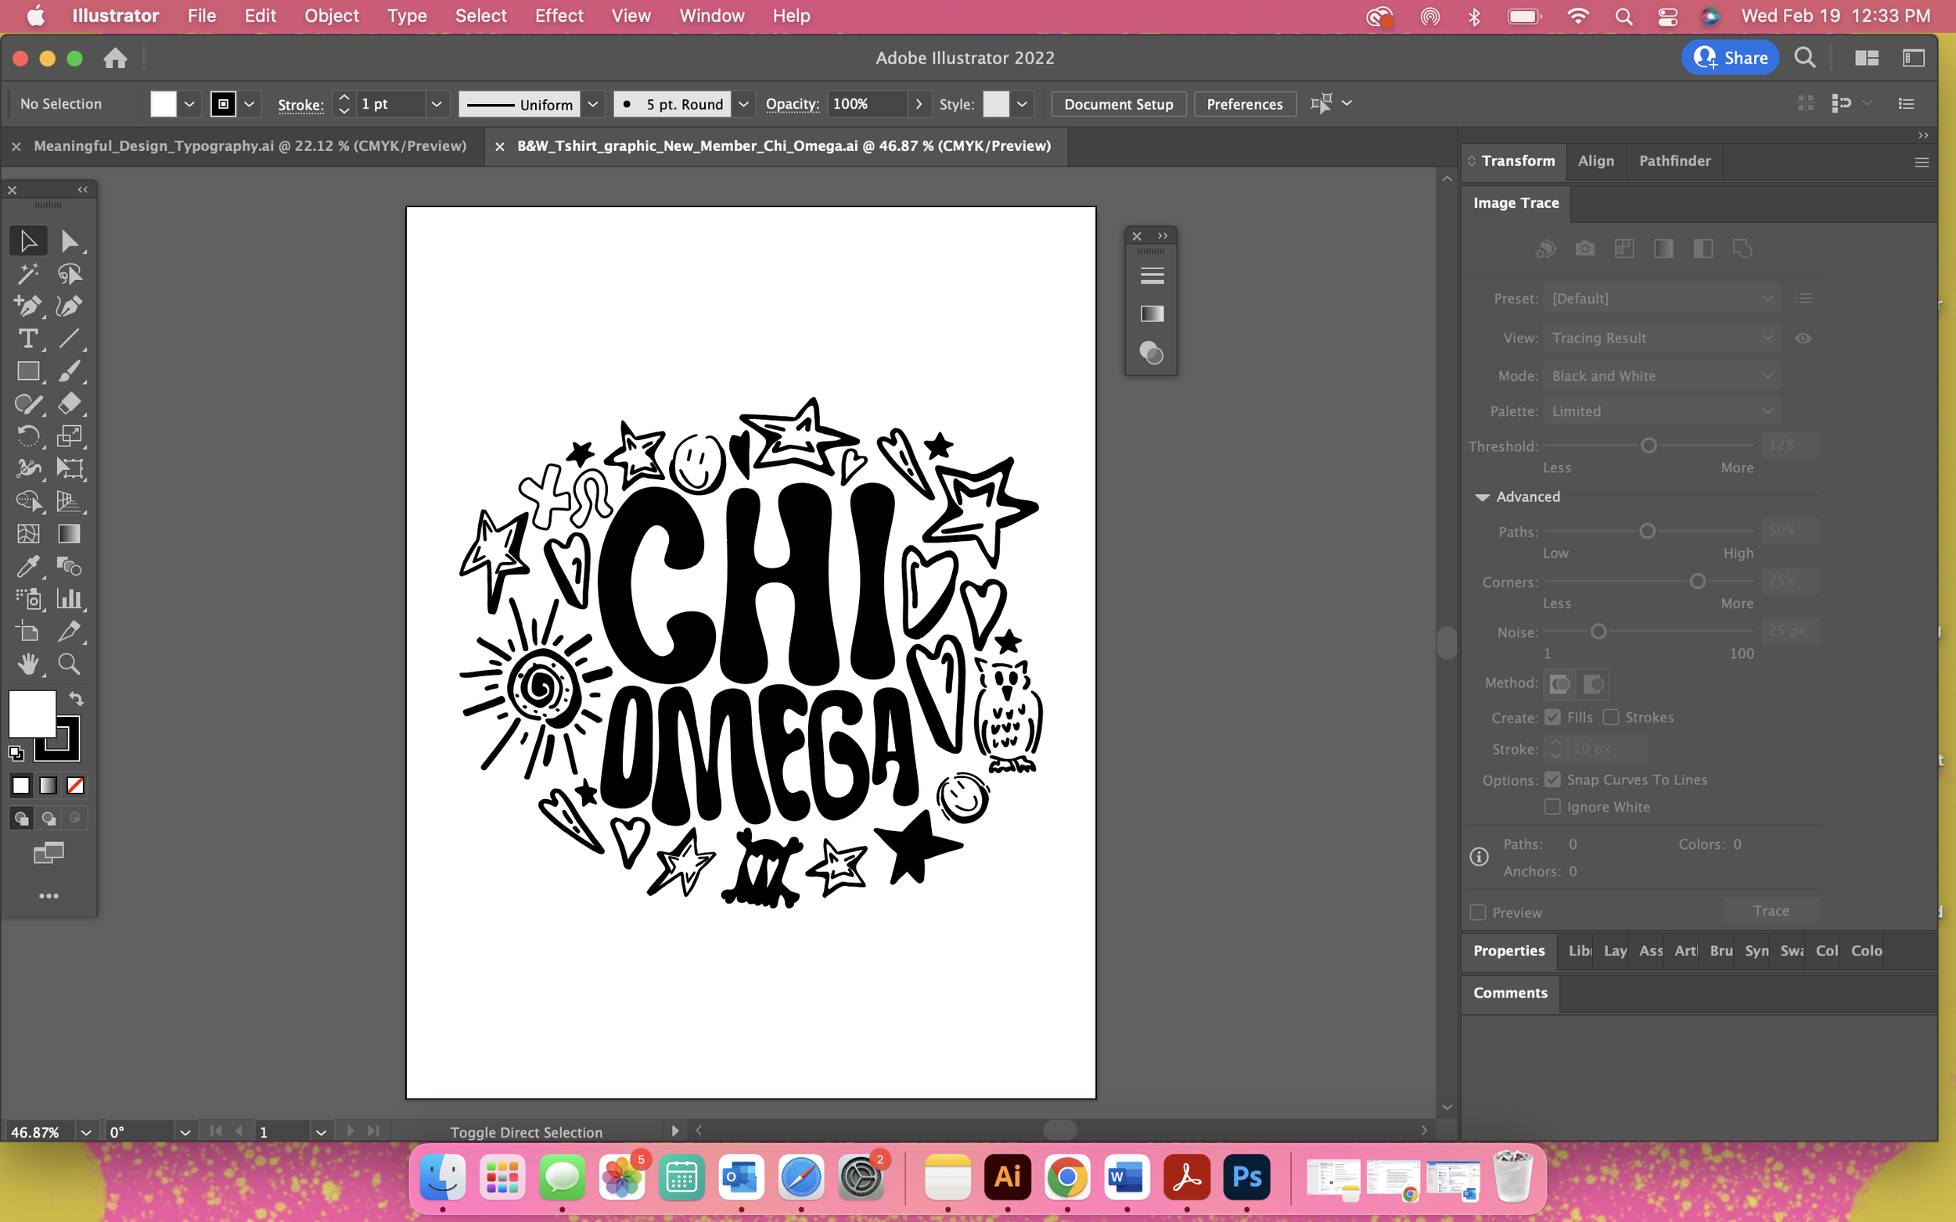Enable the Preview checkbox in Image Trace
1956x1222 pixels.
[1478, 912]
